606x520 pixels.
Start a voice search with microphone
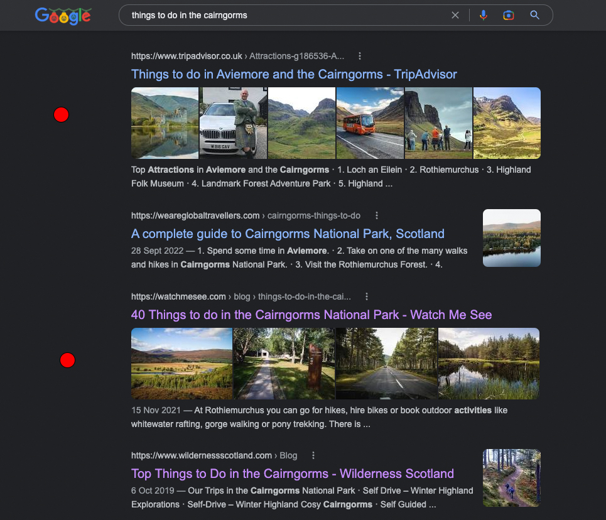[x=483, y=15]
